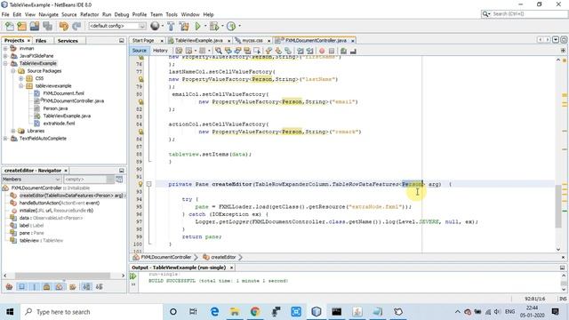
Task: Open Chrome from the Windows taskbar
Action: click(255, 312)
